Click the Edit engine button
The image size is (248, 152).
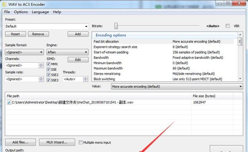[x=78, y=60]
